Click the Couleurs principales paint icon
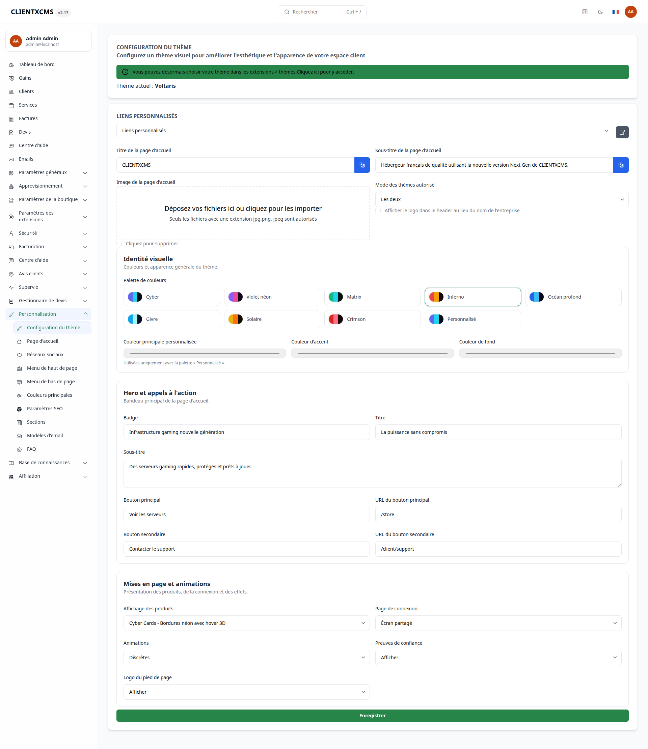Screen dimensions: 648x749 [19, 395]
